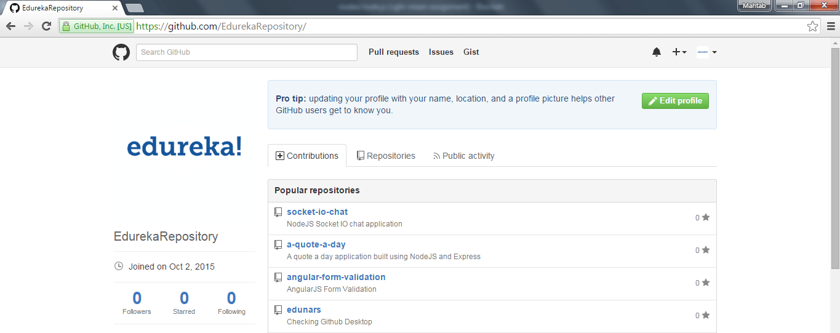Image resolution: width=840 pixels, height=333 pixels.
Task: Close the EdurekaRepository browser tab
Action: [115, 8]
